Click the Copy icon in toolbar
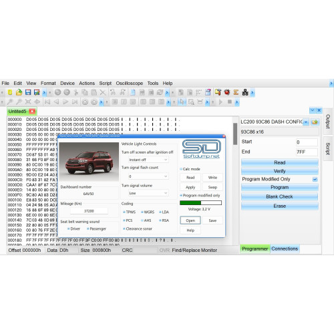Viewport: 334px width, 334px height. click(85, 92)
